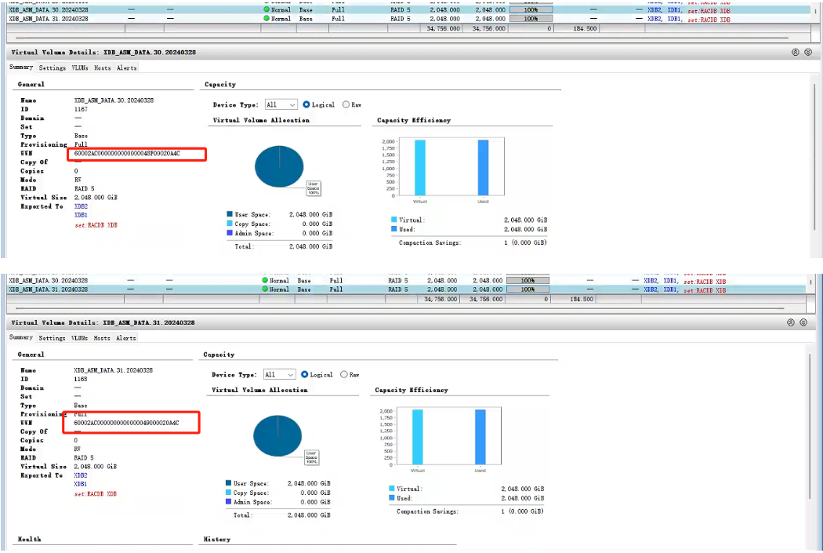Switch to the Settings tab of the DATA.30 details
Screen dimensions: 823x553
click(52, 67)
